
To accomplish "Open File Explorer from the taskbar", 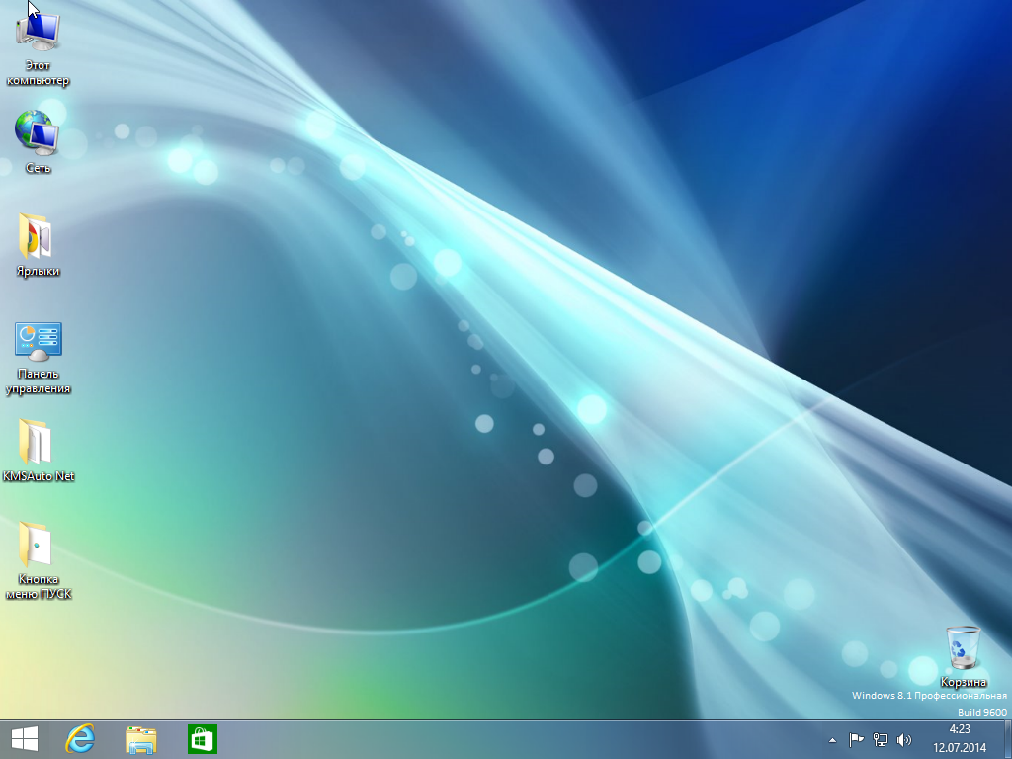I will pyautogui.click(x=141, y=739).
